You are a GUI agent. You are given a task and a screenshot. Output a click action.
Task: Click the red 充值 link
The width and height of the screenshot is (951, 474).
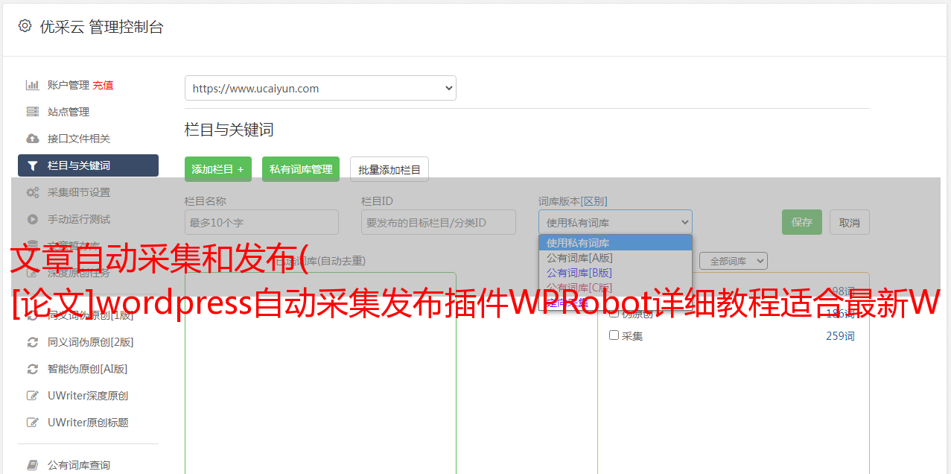tap(103, 85)
